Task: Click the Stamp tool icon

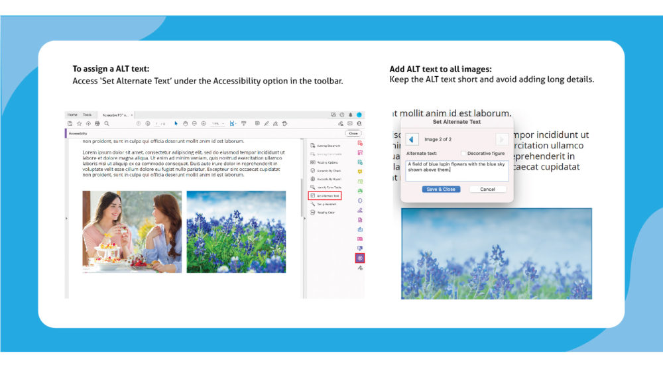Action: pos(285,124)
